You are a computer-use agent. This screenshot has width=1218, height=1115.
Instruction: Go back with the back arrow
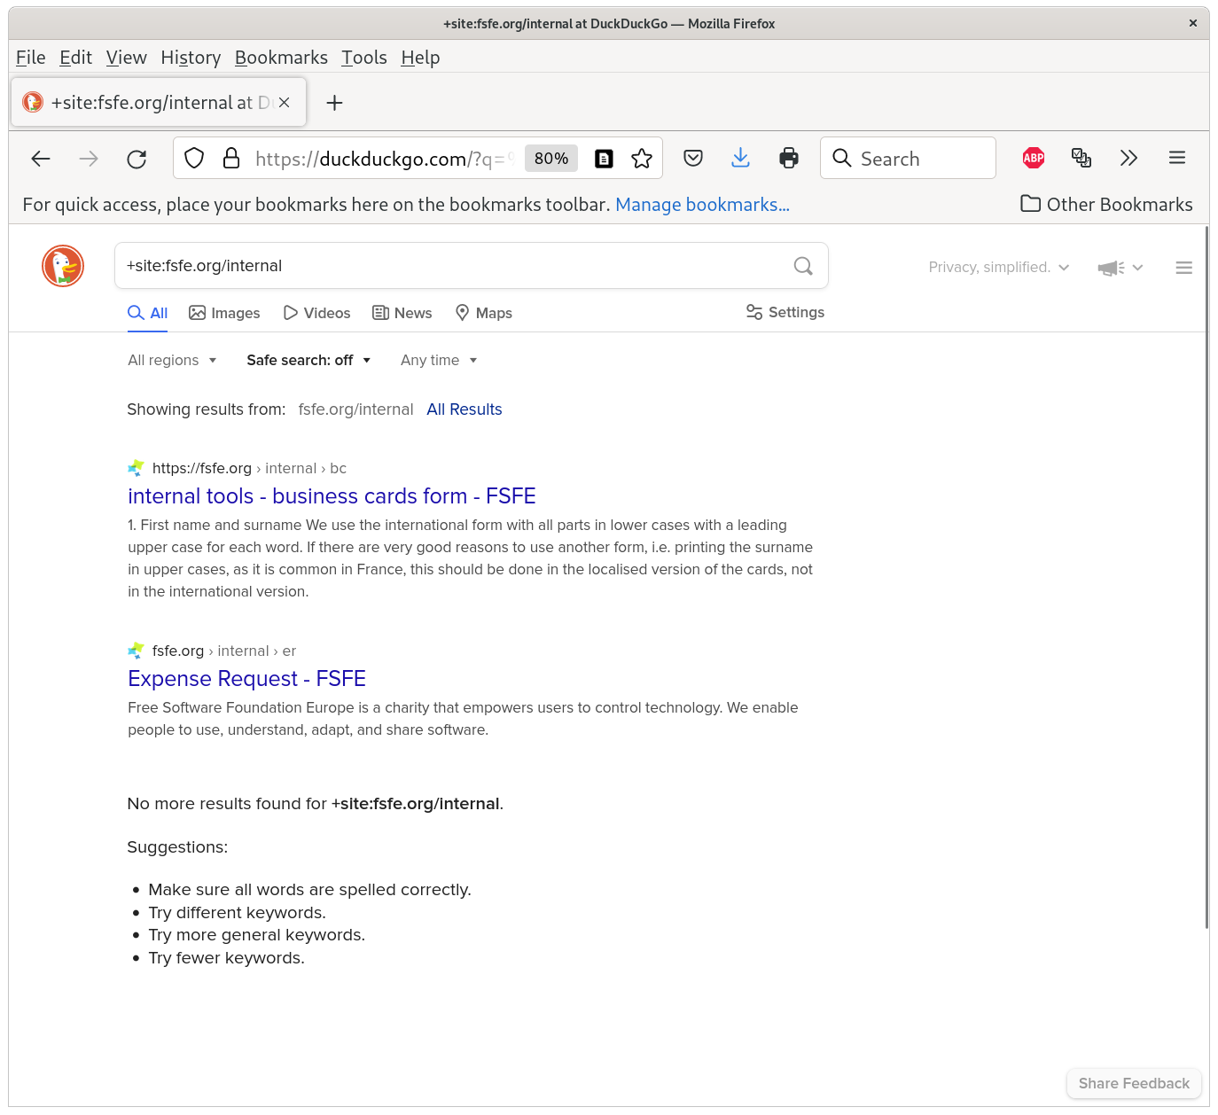[x=41, y=159]
